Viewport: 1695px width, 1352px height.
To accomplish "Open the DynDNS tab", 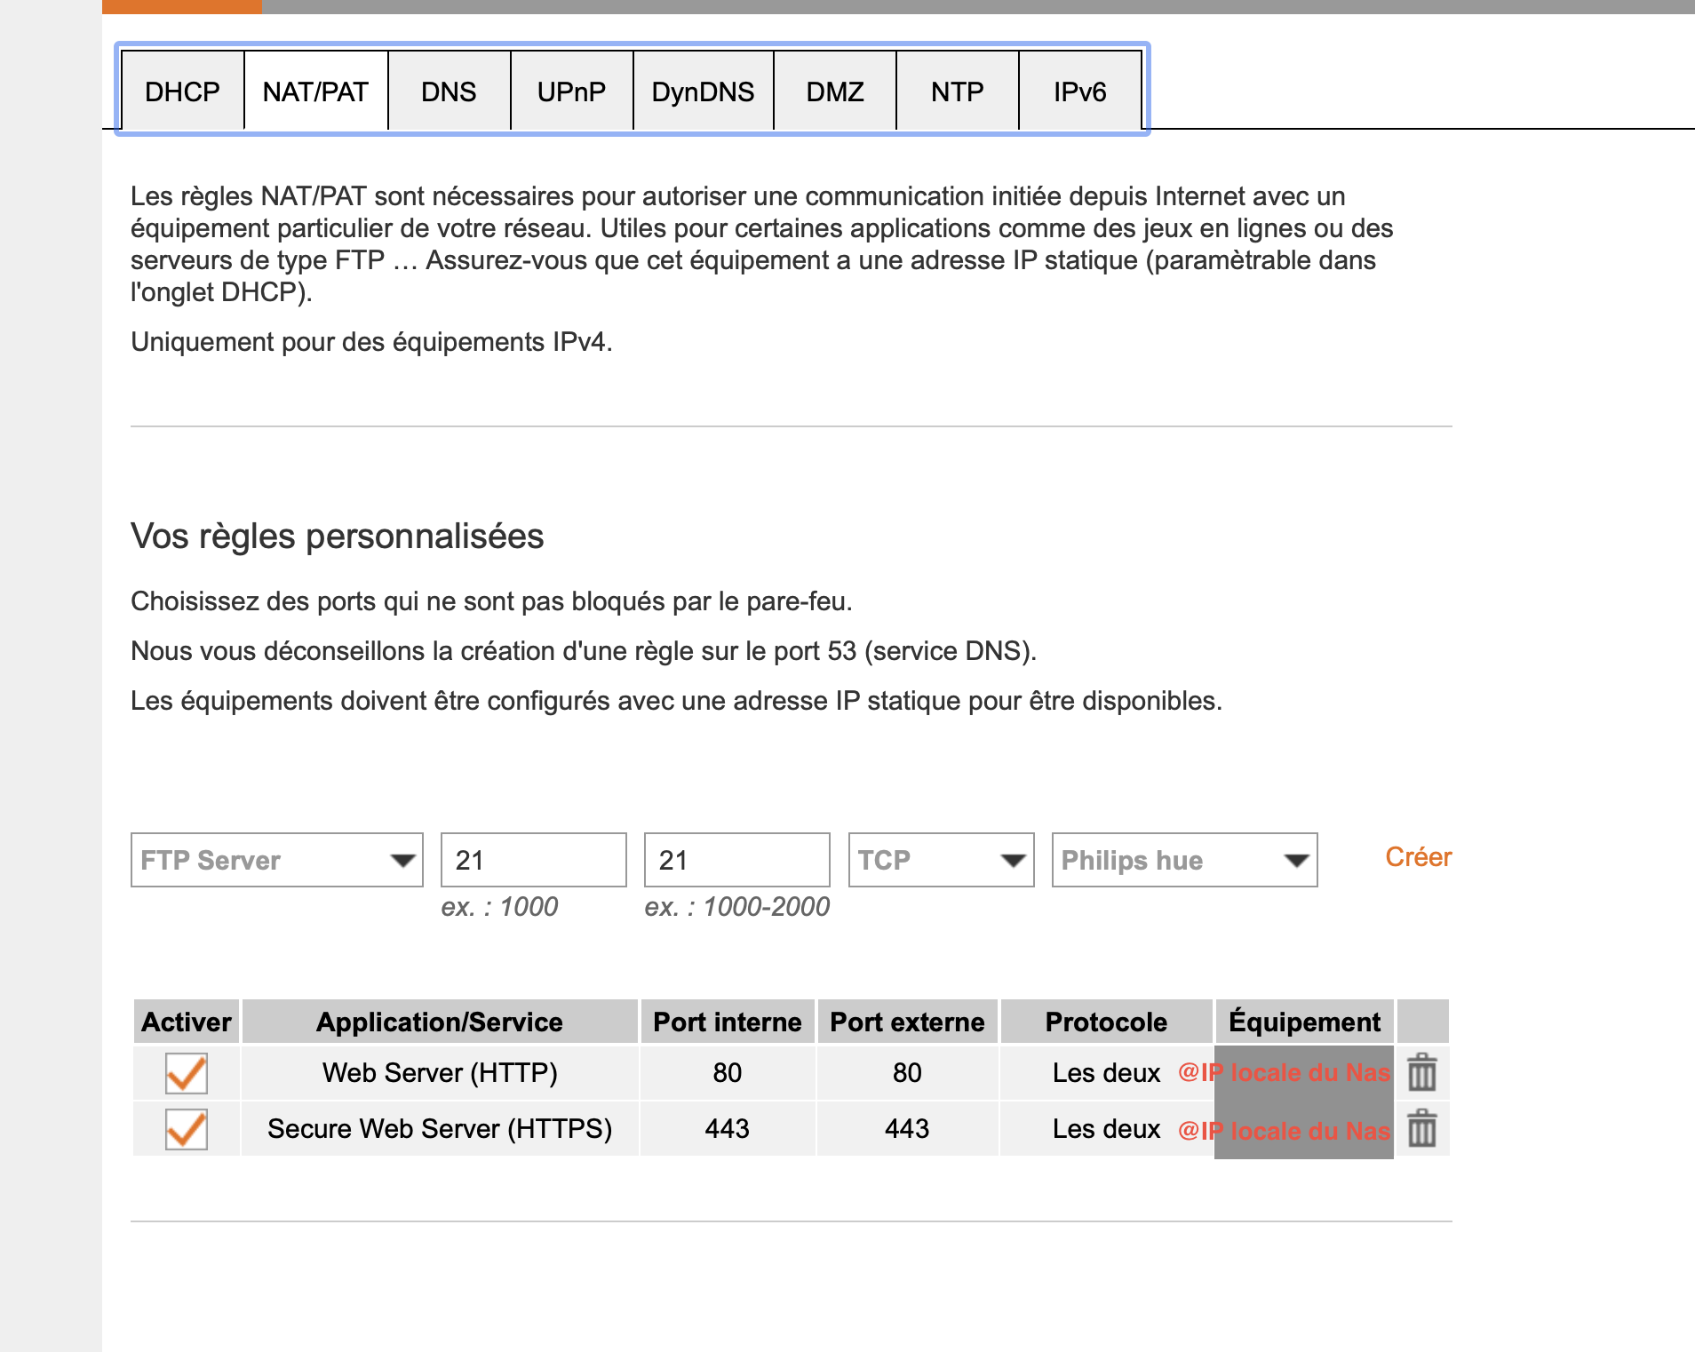I will pos(703,91).
